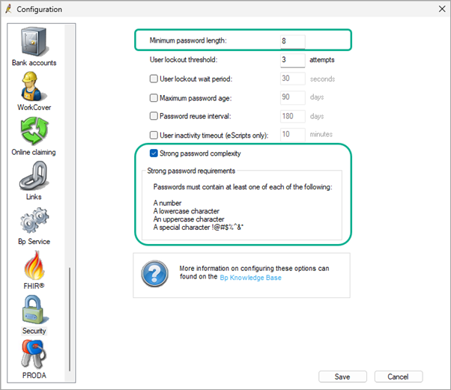Open Bp Service gears icon
451x390 pixels.
(x=34, y=220)
